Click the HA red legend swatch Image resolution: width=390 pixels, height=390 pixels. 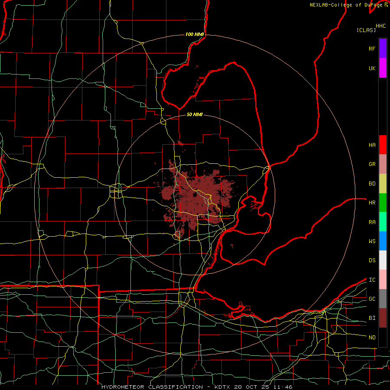pyautogui.click(x=383, y=145)
